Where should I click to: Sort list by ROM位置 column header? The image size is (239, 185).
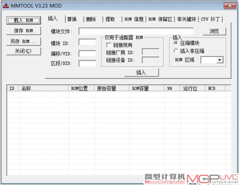(81, 88)
